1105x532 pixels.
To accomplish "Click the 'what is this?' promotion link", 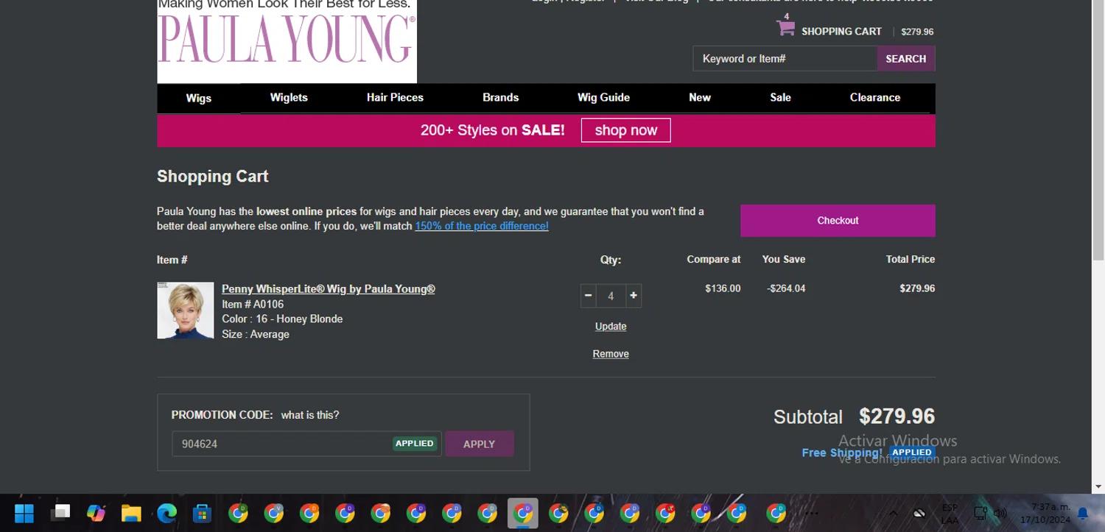I will pos(310,415).
